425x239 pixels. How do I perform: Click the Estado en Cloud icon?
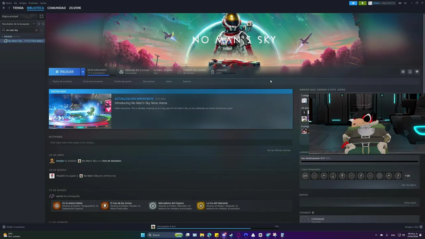tap(121, 72)
